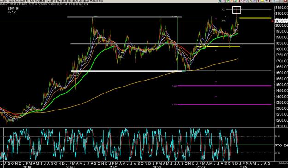Click the red down-arrow toolbar icon
This screenshot has width=288, height=168.
(259, 1)
